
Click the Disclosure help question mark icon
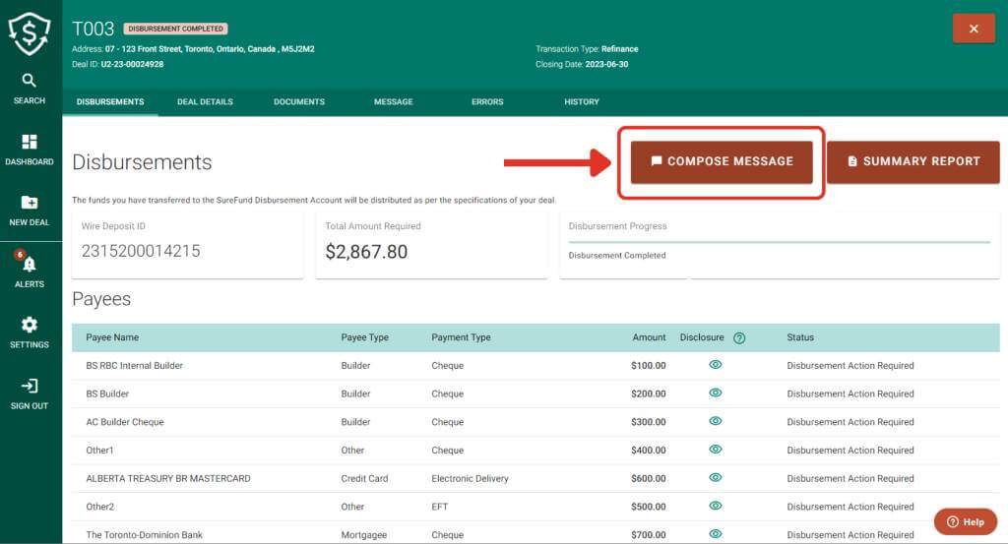[739, 337]
